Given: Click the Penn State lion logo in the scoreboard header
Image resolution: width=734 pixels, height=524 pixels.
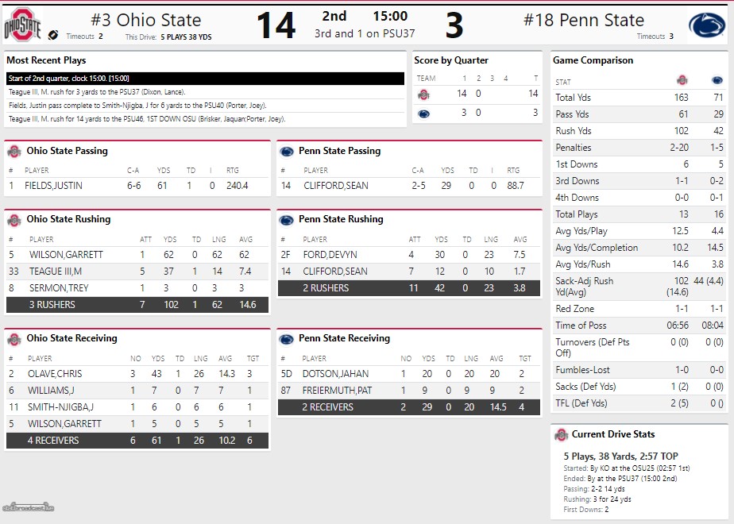Looking at the screenshot, I should (x=705, y=27).
